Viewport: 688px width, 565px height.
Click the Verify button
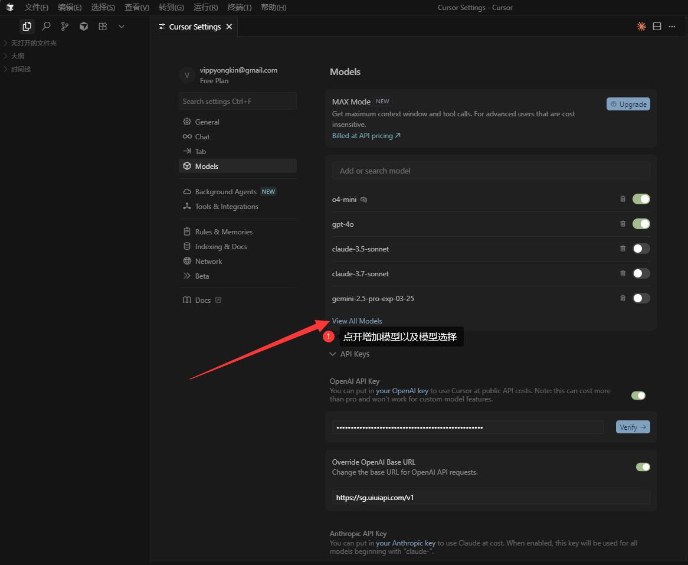[x=633, y=427]
